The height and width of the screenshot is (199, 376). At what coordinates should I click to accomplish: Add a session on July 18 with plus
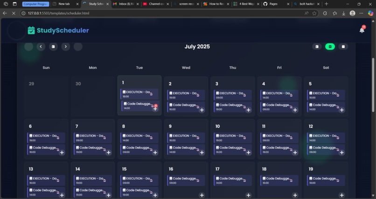coord(295,195)
